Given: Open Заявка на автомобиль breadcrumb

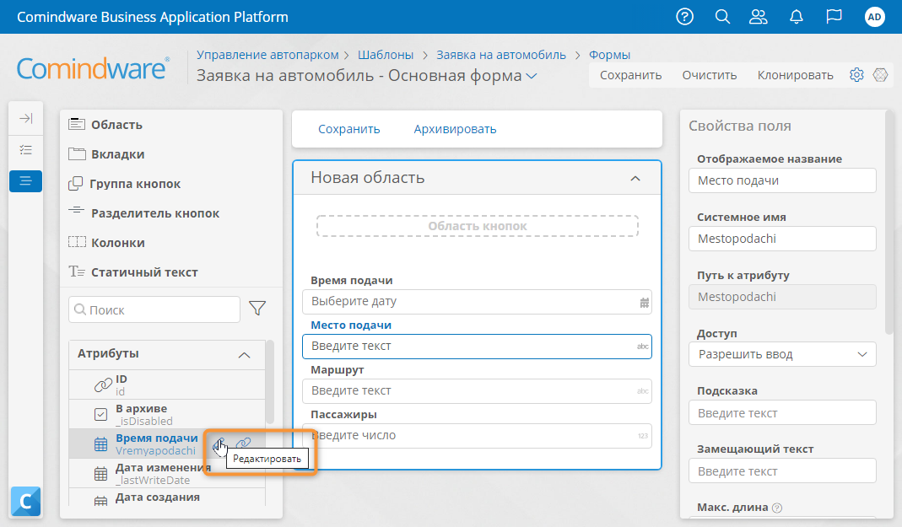Looking at the screenshot, I should 501,55.
